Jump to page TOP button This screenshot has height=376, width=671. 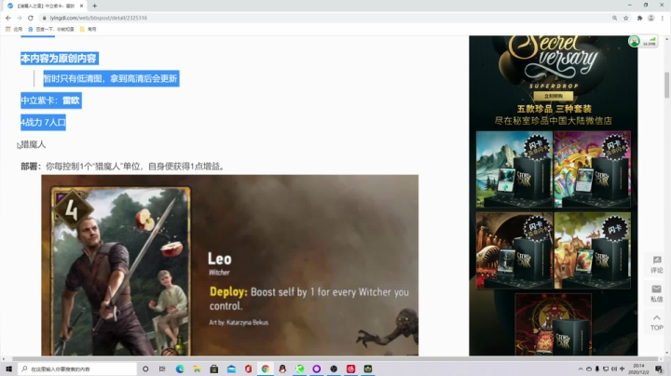click(x=656, y=323)
